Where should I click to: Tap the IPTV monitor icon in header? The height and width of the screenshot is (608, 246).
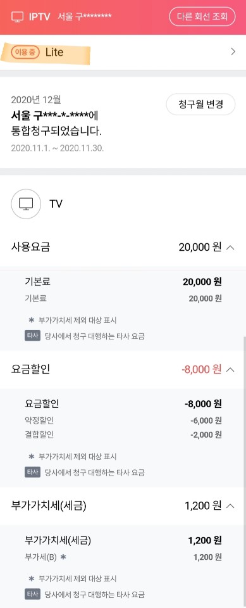(x=17, y=17)
